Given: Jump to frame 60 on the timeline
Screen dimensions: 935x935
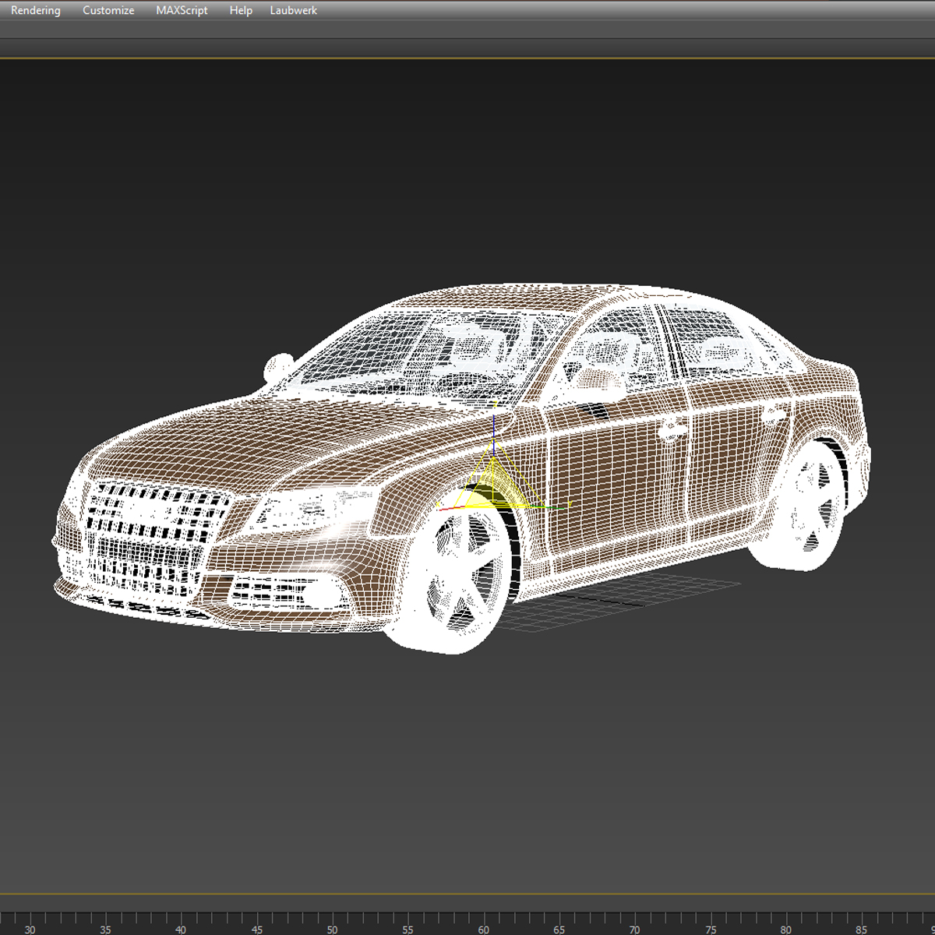Looking at the screenshot, I should tap(483, 927).
